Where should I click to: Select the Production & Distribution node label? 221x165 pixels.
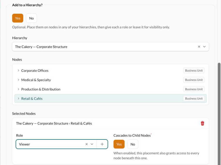41,89
